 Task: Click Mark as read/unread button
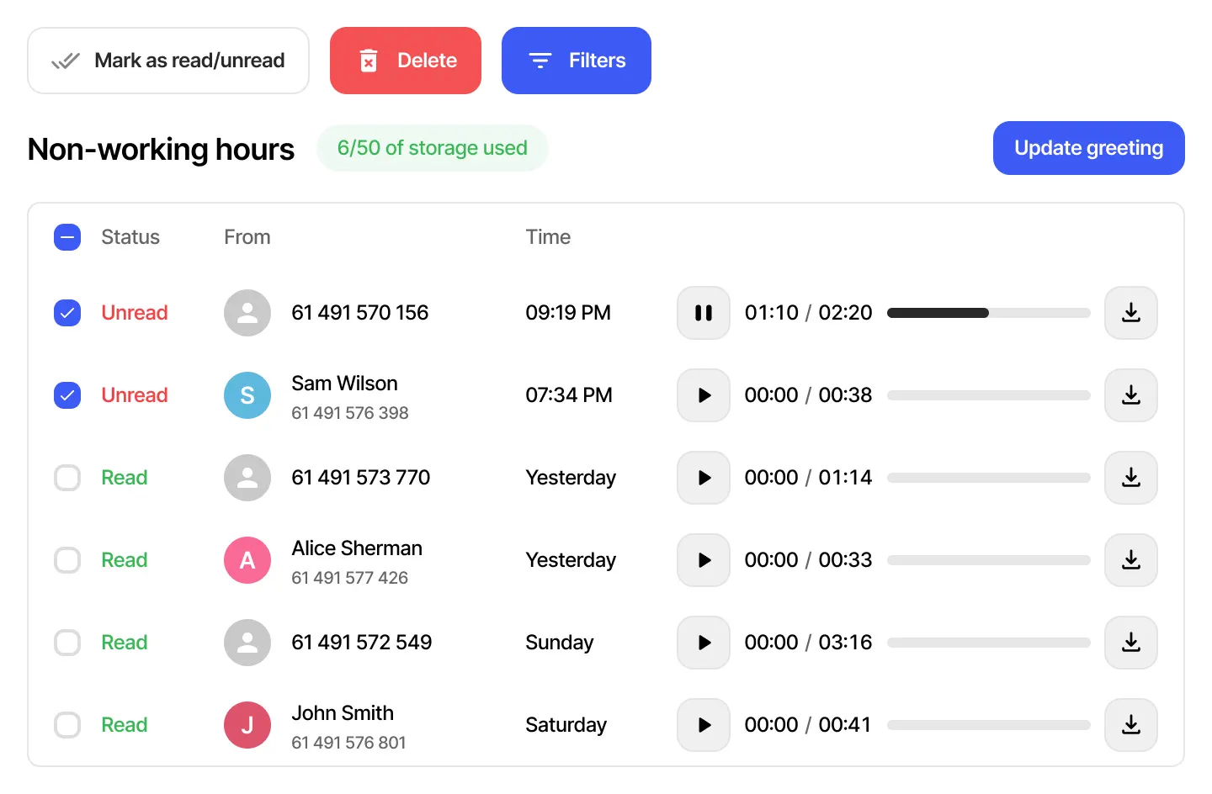pos(168,61)
